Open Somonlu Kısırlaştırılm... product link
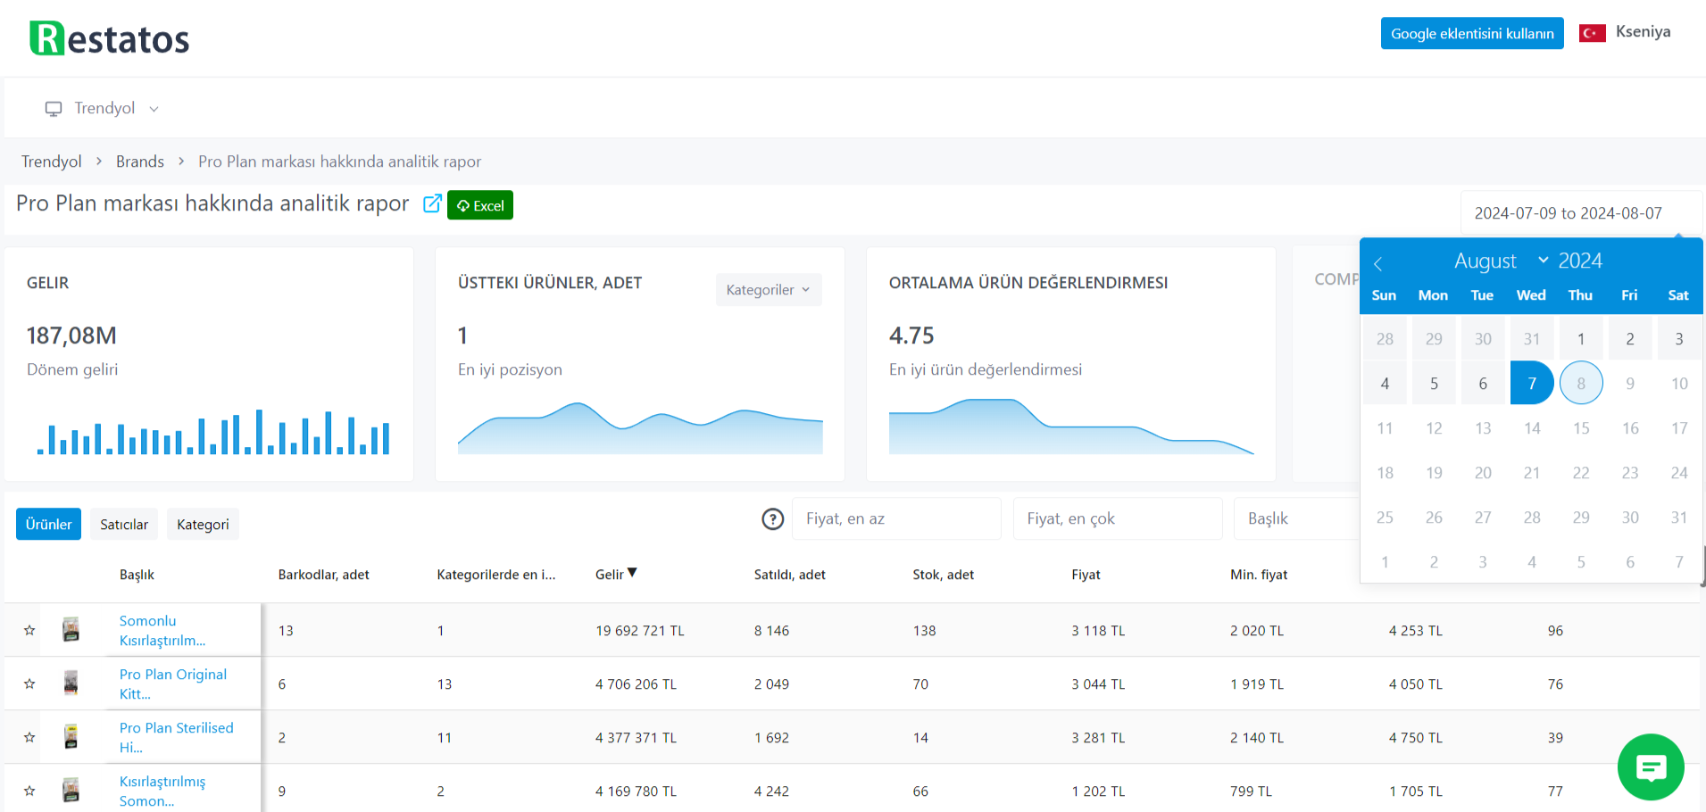This screenshot has width=1706, height=812. click(x=162, y=630)
